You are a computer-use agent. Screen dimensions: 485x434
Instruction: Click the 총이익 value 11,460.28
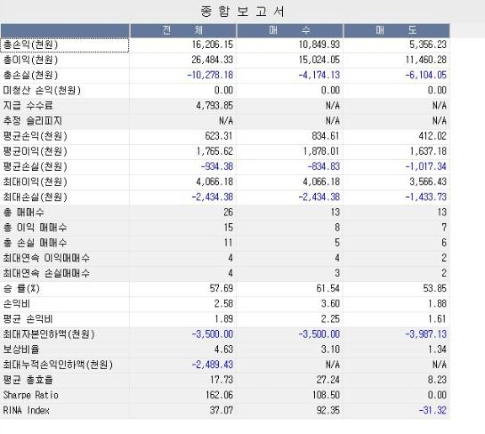(x=426, y=60)
